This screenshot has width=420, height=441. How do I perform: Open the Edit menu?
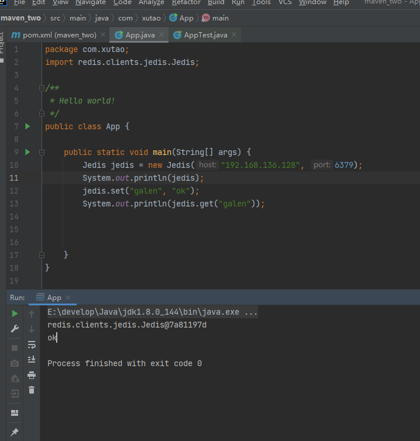coord(39,2)
